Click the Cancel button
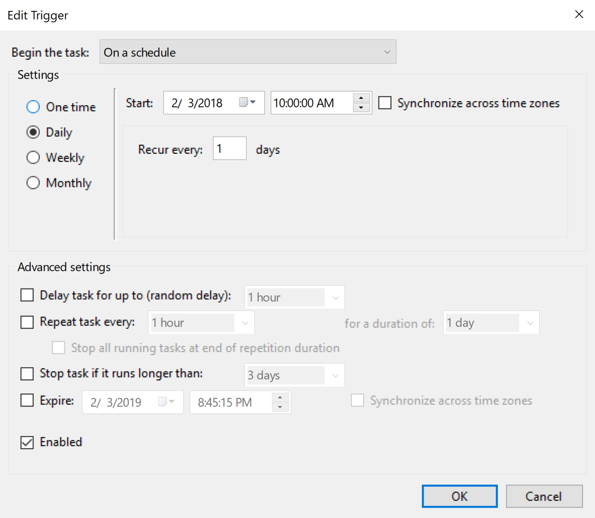The height and width of the screenshot is (518, 595). 544,496
